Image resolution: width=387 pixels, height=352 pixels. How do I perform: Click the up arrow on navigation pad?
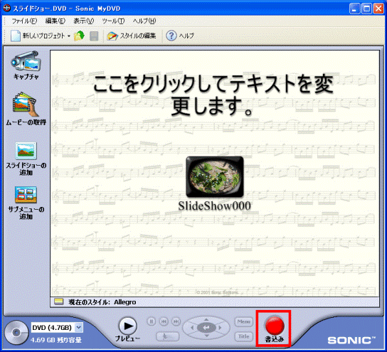click(x=206, y=320)
